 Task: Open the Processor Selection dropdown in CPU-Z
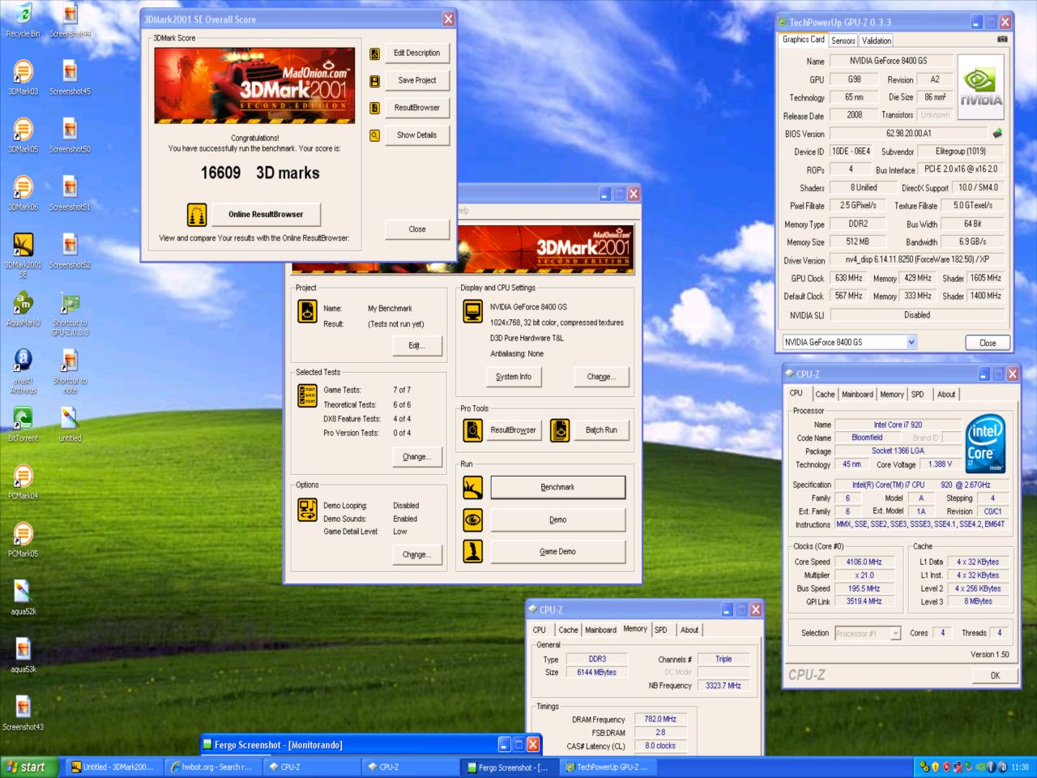click(895, 633)
